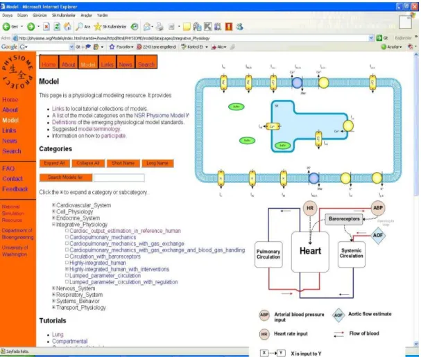421x357 pixels.
Task: Open the address bar dropdown arrow
Action: click(x=371, y=38)
